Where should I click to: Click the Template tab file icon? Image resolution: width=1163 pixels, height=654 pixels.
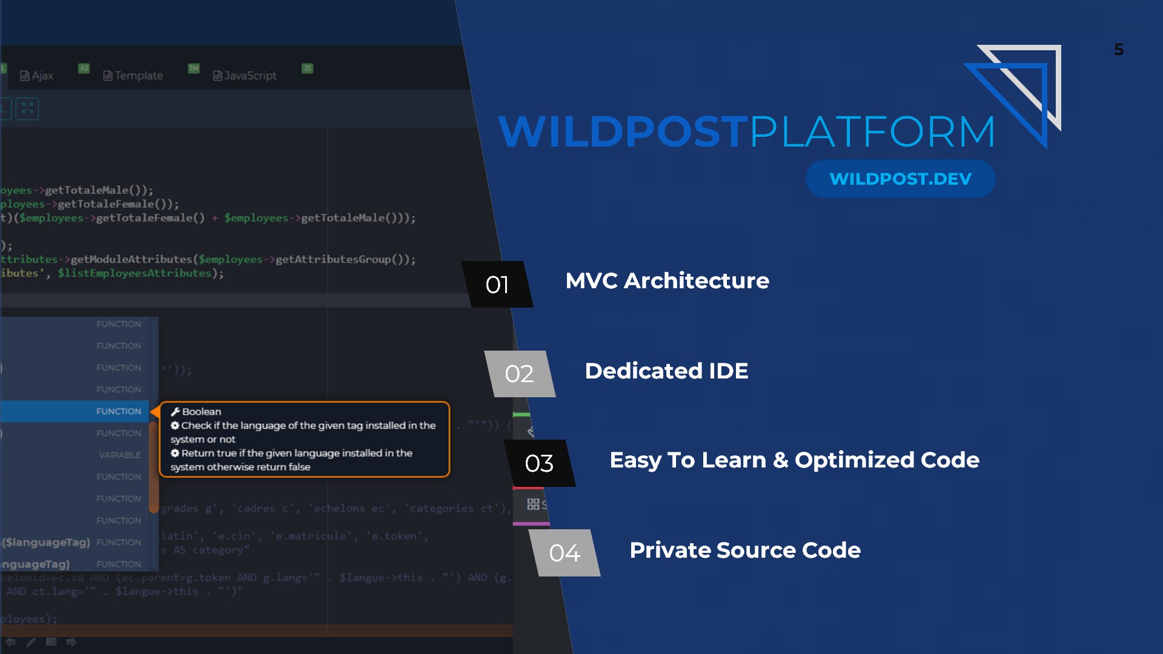pyautogui.click(x=108, y=76)
